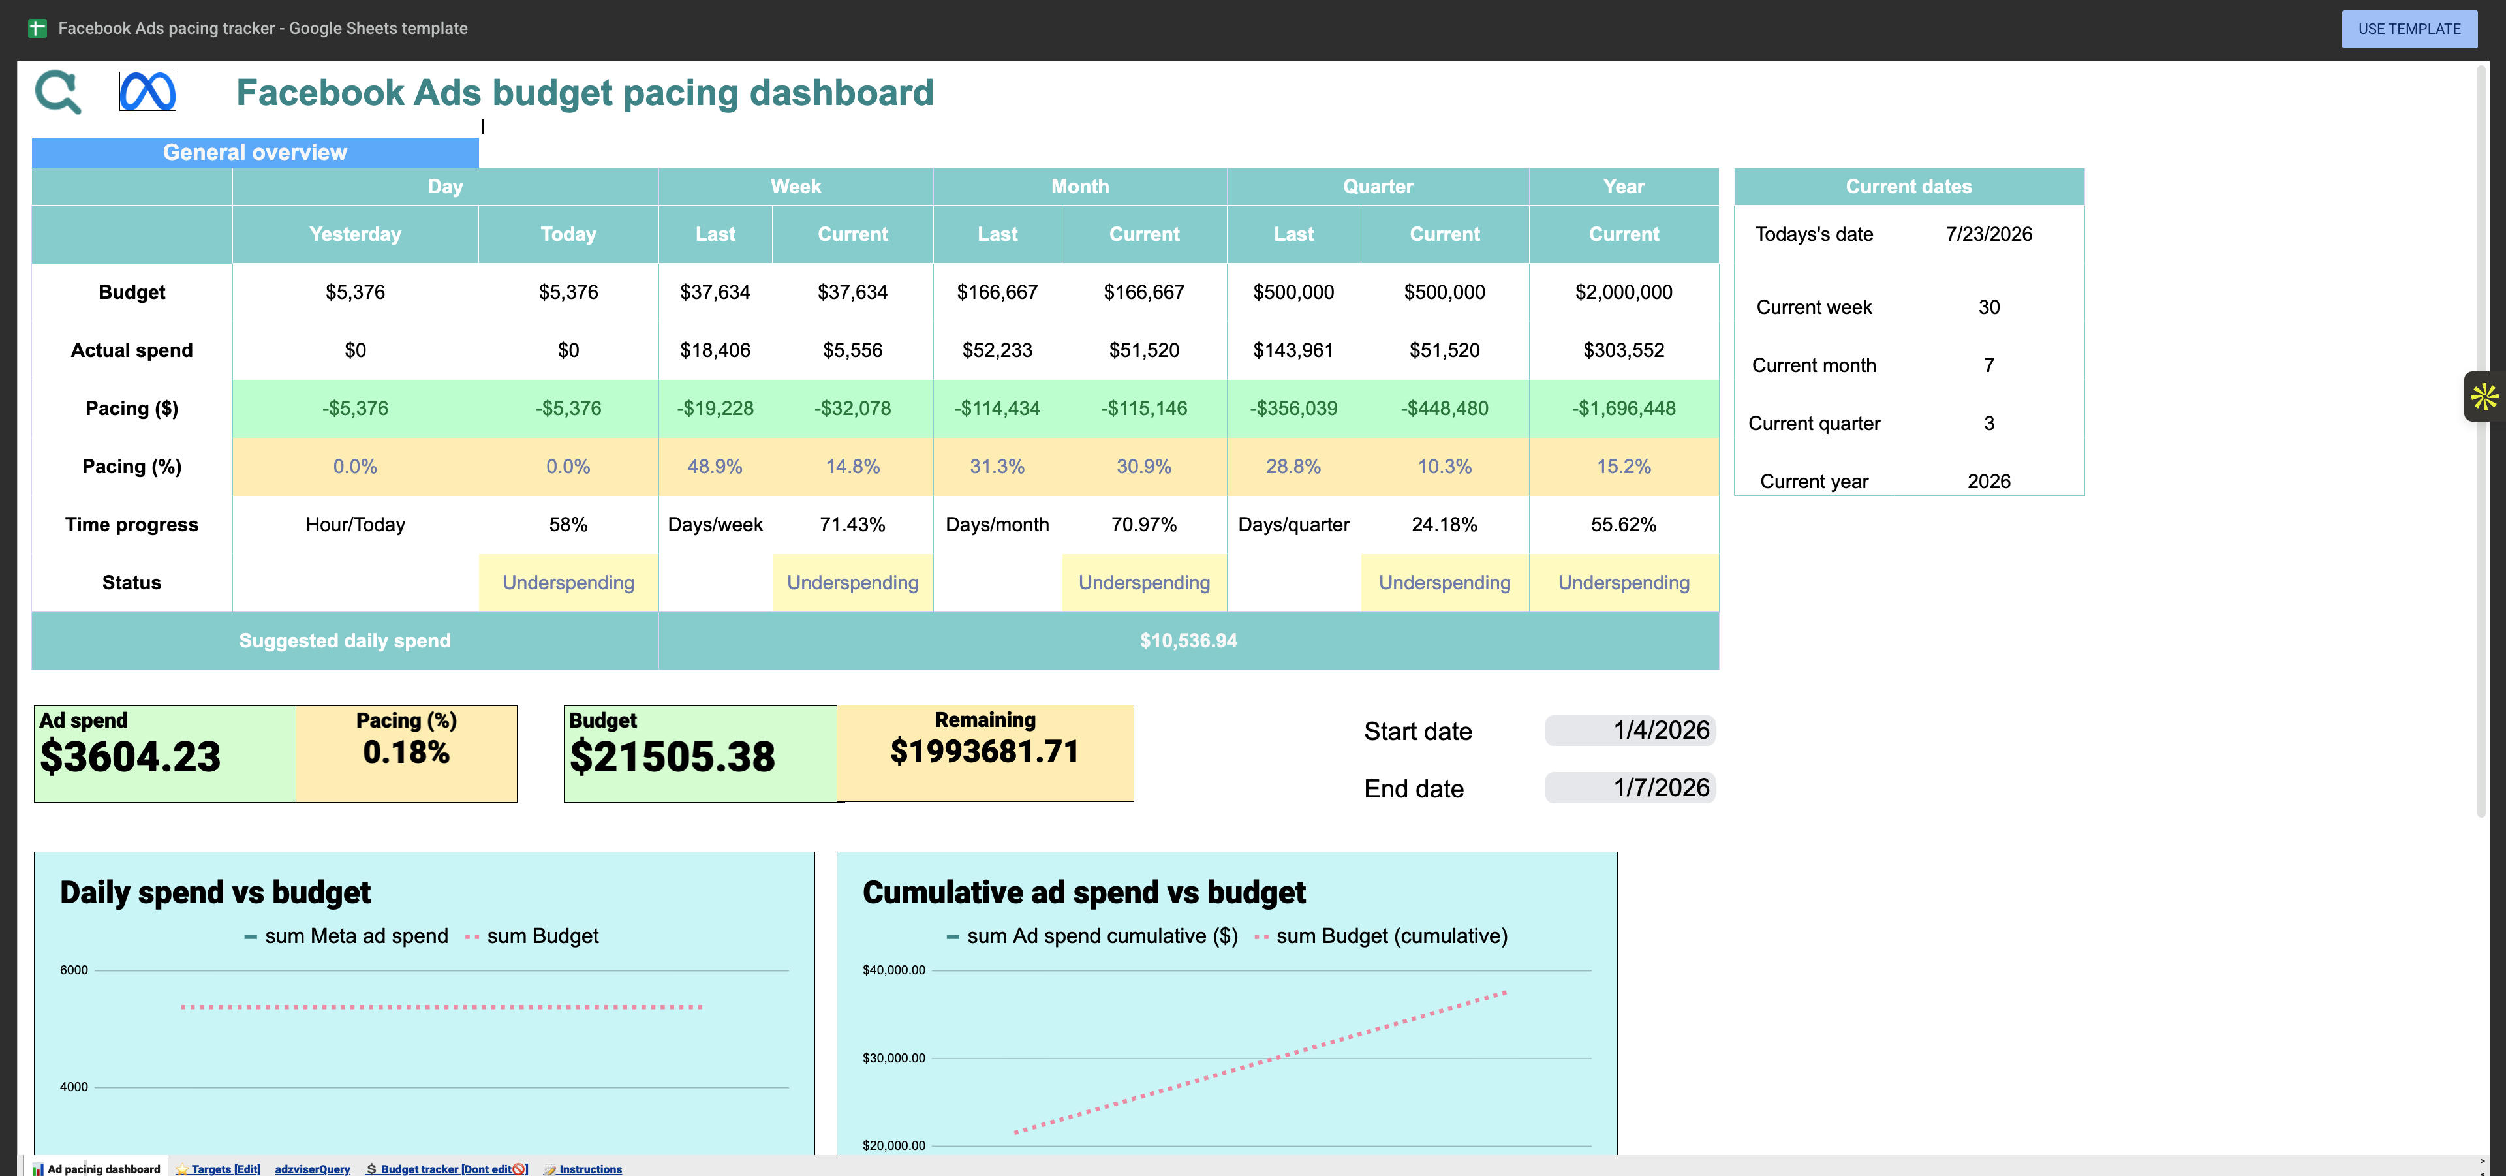The width and height of the screenshot is (2506, 1176).
Task: Click the Current dates panel header
Action: [x=1909, y=186]
